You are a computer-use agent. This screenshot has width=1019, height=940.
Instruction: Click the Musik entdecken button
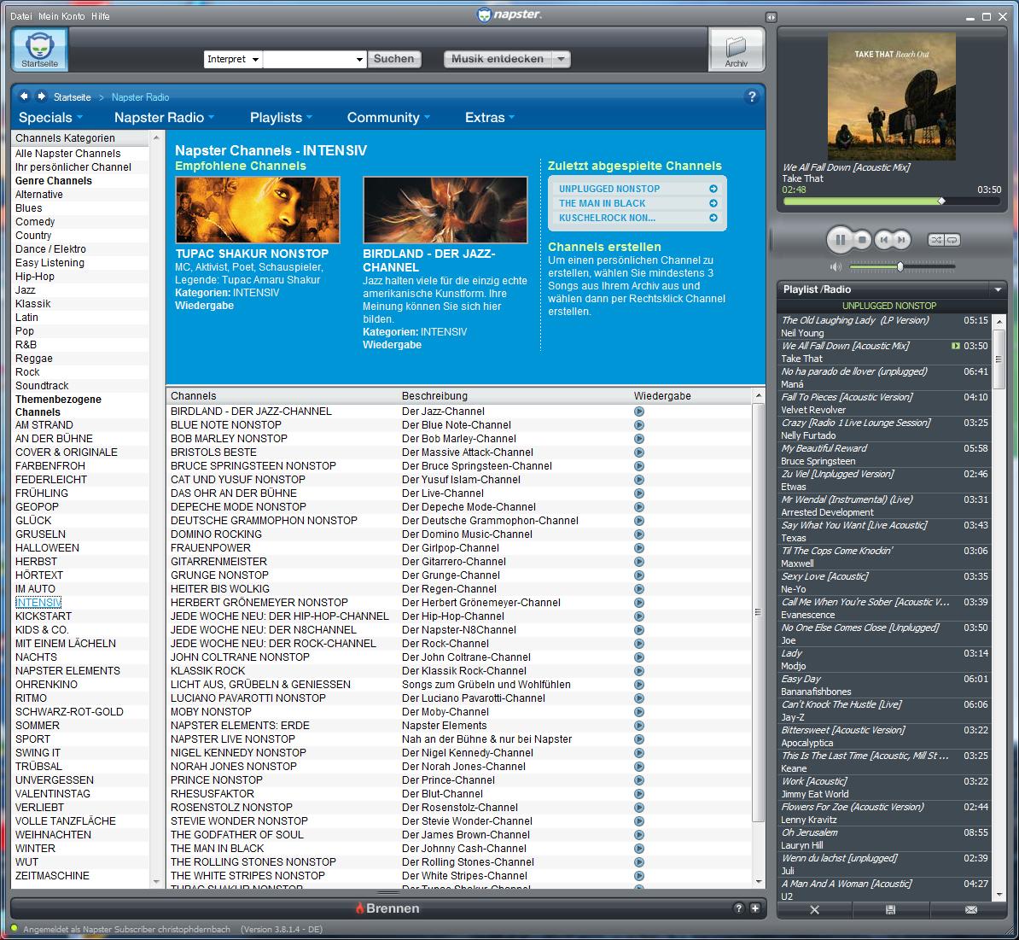pyautogui.click(x=498, y=59)
